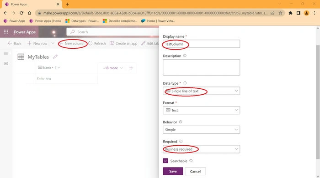Screen dimensions: 320x178
Task: Expand the +18 more columns list
Action: click(113, 68)
